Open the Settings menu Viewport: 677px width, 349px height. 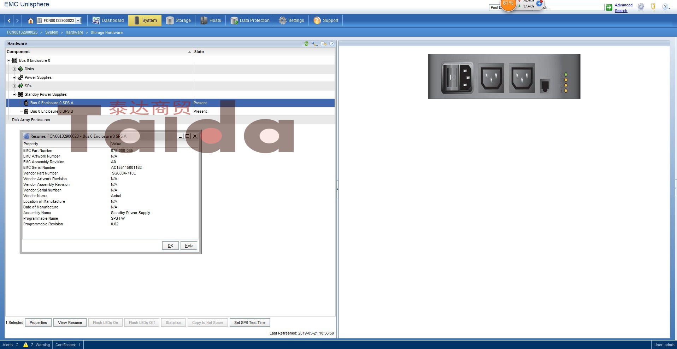pyautogui.click(x=291, y=20)
